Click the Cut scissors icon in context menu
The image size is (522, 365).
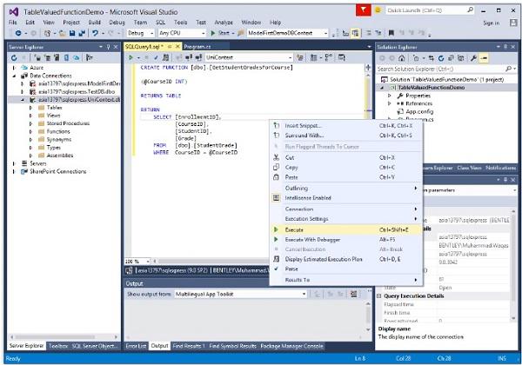[276, 157]
